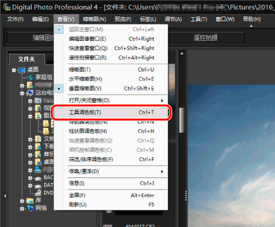Collapse the 图片 tree node
Image resolution: width=275 pixels, height=227 pixels.
pos(30,116)
